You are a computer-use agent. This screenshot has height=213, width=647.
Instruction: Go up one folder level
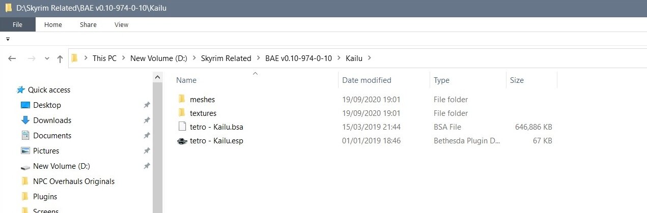[60, 58]
